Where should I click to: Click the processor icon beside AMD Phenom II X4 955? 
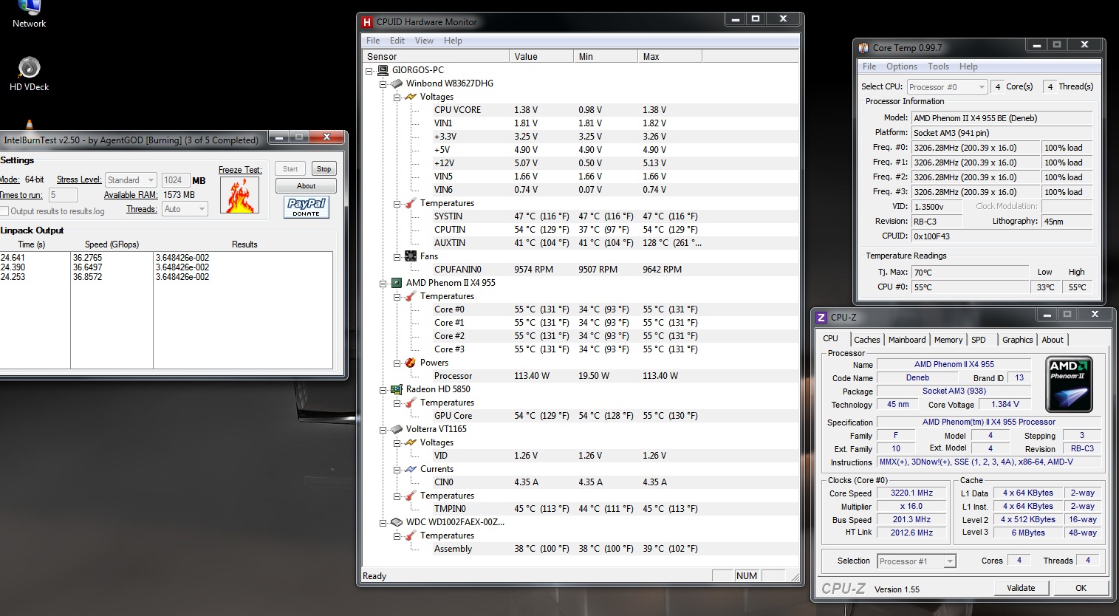click(397, 283)
